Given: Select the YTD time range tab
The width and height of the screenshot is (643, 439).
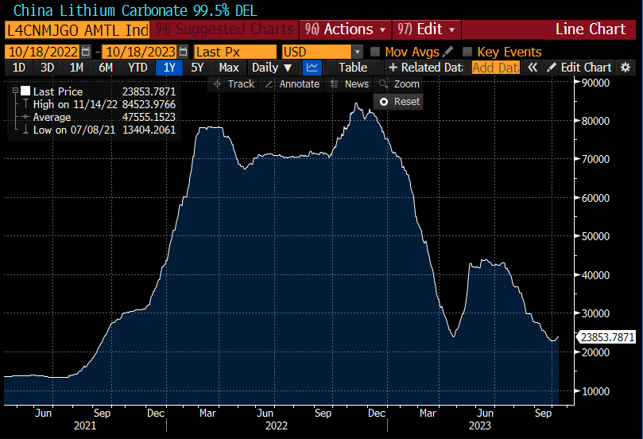Looking at the screenshot, I should [x=138, y=68].
